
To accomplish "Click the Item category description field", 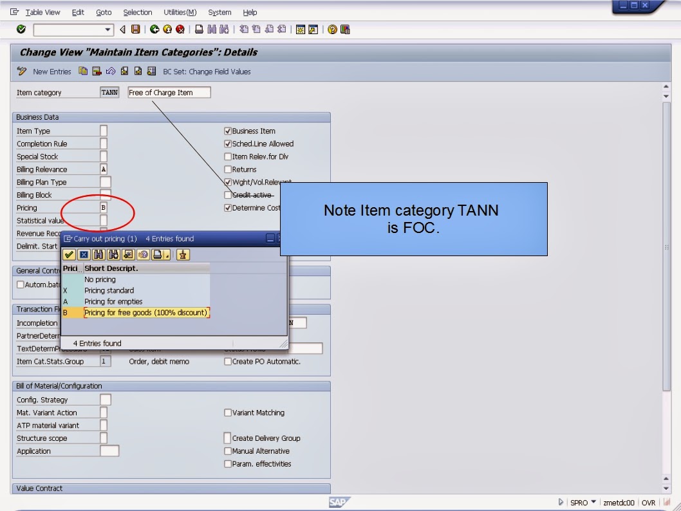I will [x=169, y=93].
